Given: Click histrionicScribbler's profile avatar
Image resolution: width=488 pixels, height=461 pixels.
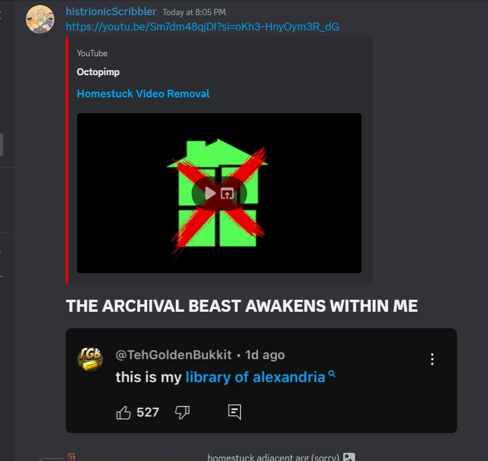Looking at the screenshot, I should [40, 19].
